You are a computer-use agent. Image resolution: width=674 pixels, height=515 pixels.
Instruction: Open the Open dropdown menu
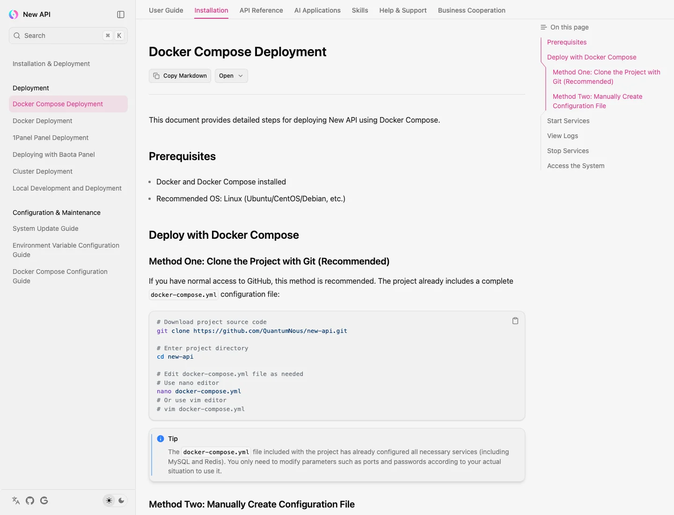[x=231, y=76]
